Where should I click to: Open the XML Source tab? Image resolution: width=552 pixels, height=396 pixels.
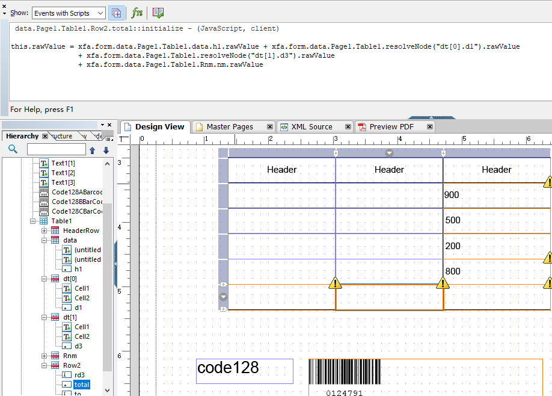point(311,127)
